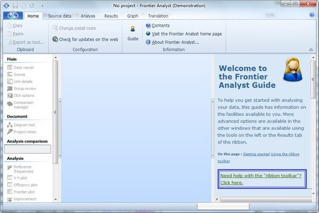Open DEA options
Viewport: 319px width, 213px height.
[21, 95]
